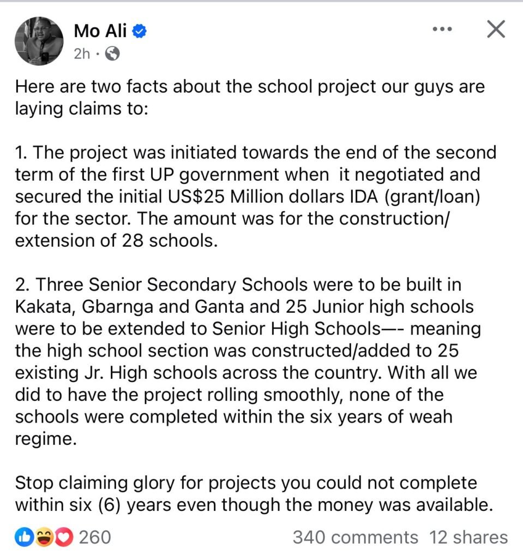Click the 2h post timestamp
523x559 pixels.
point(81,53)
